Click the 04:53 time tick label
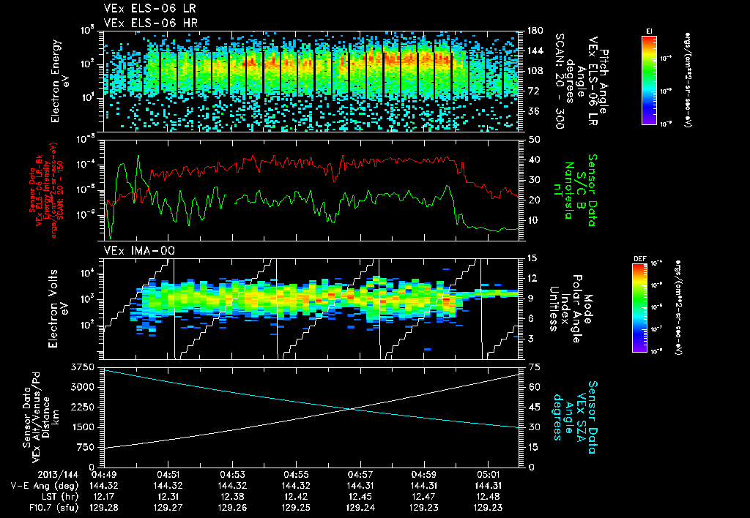This screenshot has height=518, width=750. point(232,476)
